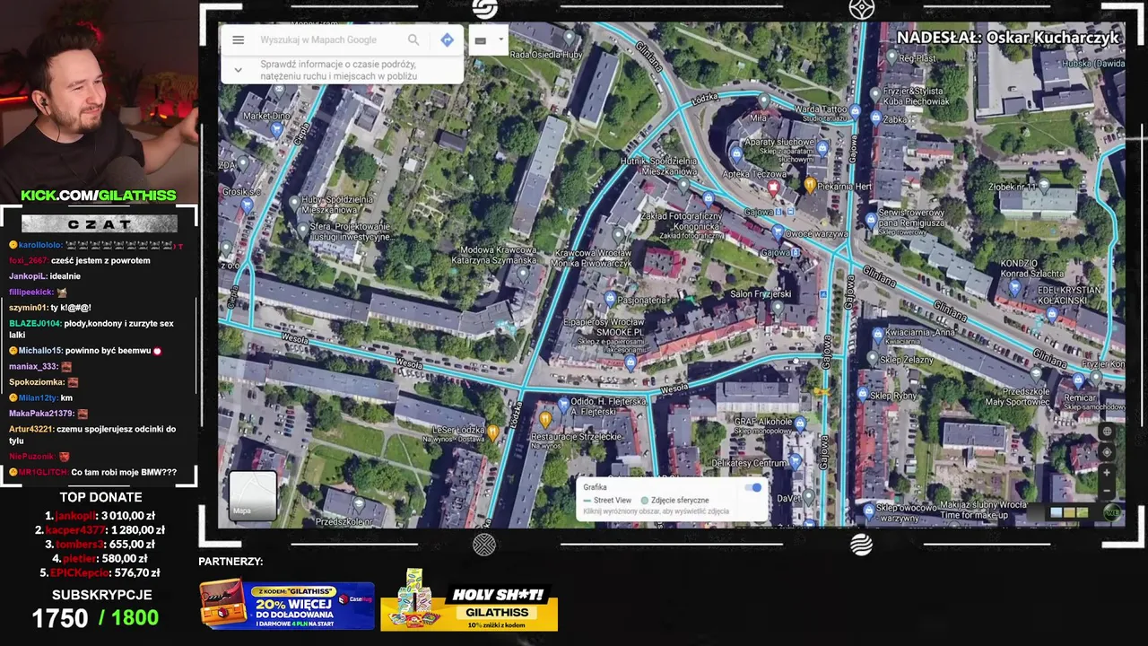Open the HOLY SH*T! GILATHISS partner banner
The width and height of the screenshot is (1148, 646).
tap(470, 601)
